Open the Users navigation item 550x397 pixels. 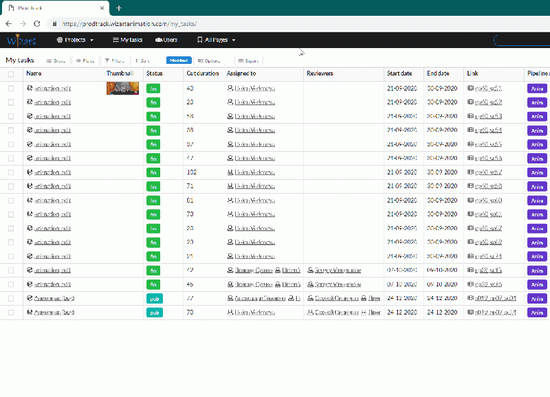(x=166, y=40)
